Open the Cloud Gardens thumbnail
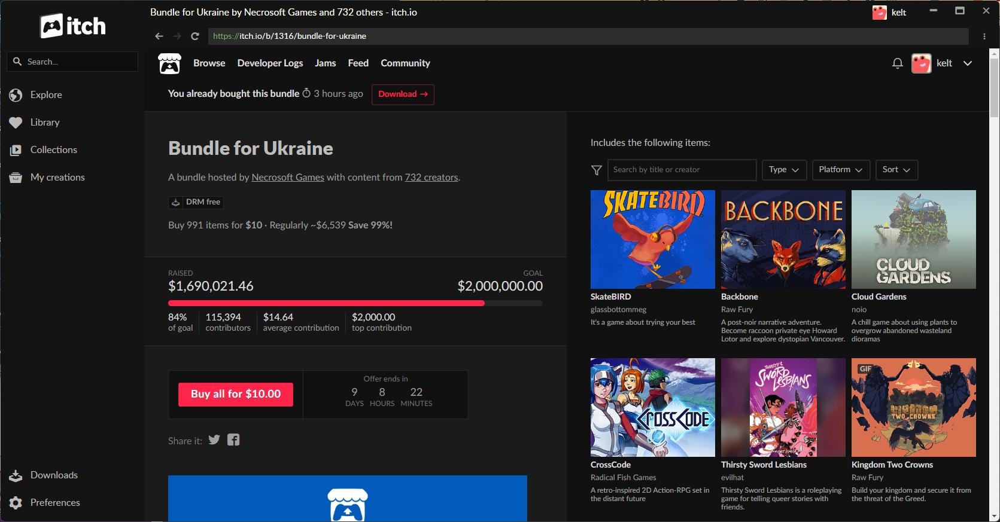Screen dimensions: 1000x522 click(x=914, y=239)
